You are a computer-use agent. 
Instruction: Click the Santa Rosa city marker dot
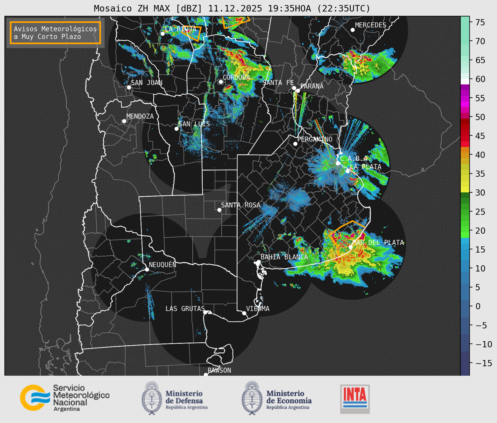click(219, 210)
